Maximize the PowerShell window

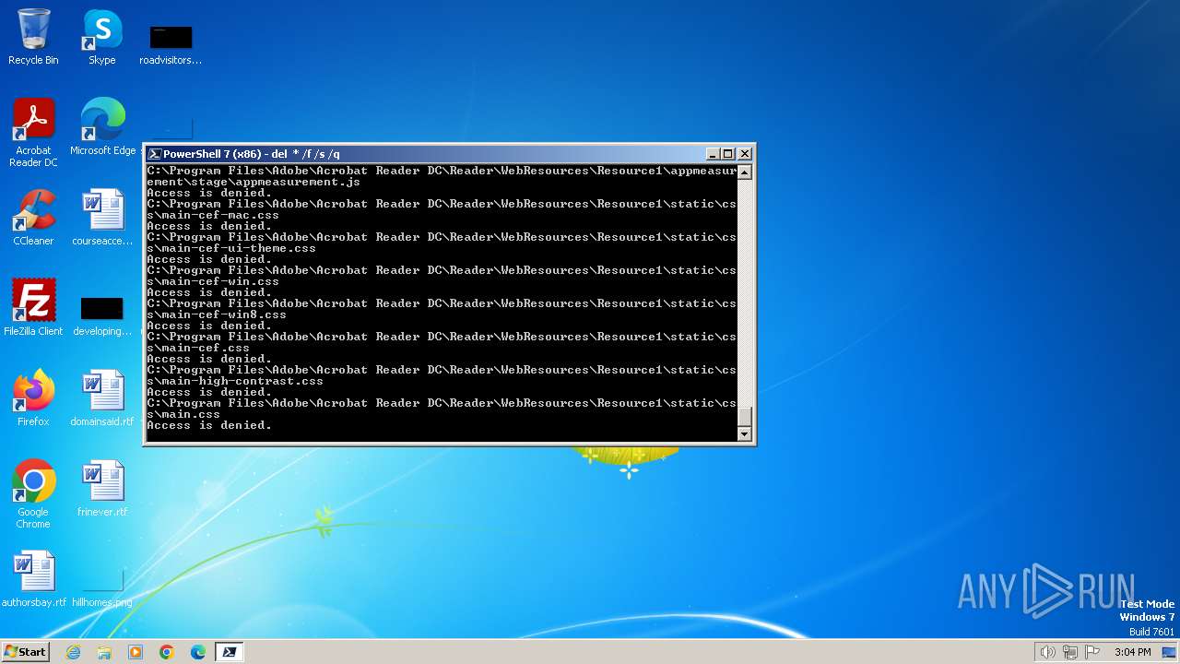click(x=728, y=154)
